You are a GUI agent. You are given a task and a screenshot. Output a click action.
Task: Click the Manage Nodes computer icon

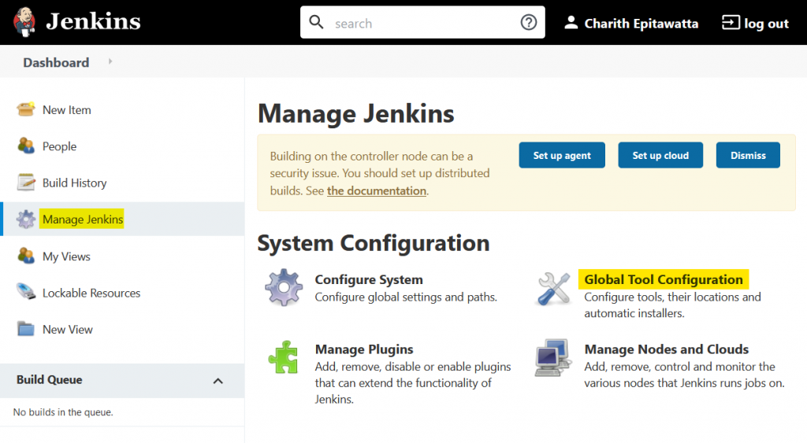pos(553,357)
